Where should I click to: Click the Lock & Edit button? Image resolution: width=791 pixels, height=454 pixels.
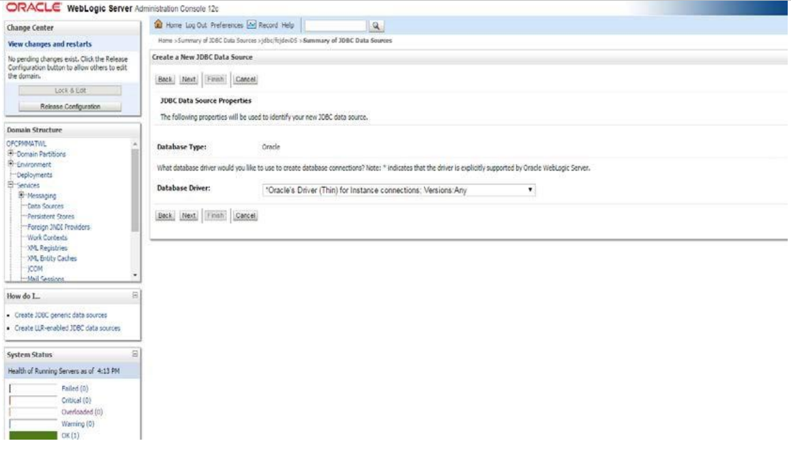click(x=70, y=91)
